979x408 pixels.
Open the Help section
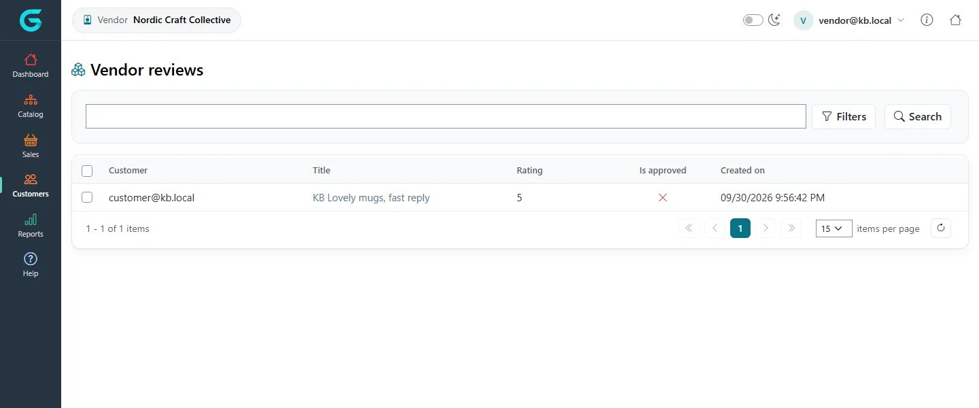click(x=31, y=265)
